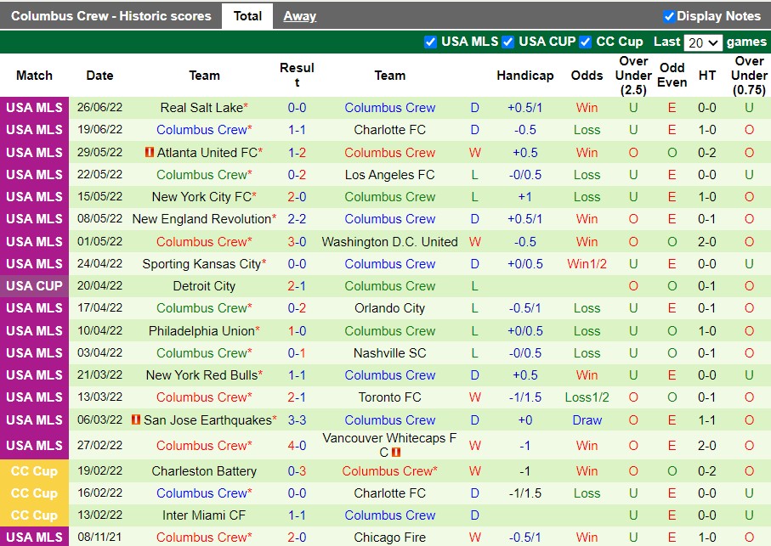This screenshot has height=546, width=771.
Task: Click red card icon after Vancouver Whitecaps FC
Action: point(396,453)
